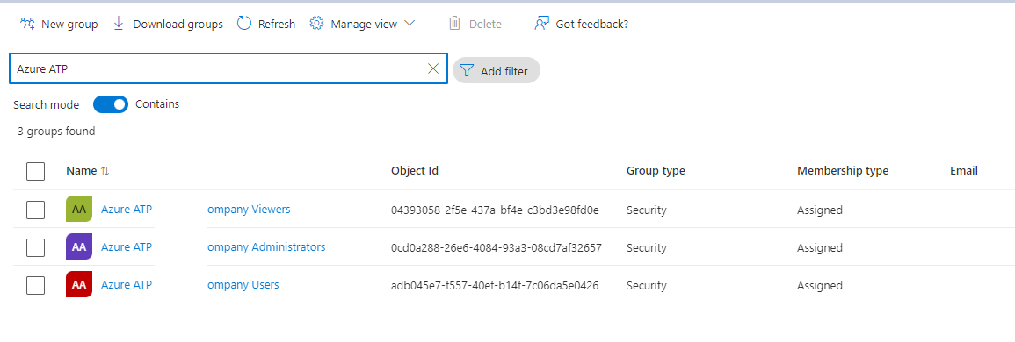Click the Name column header

[x=81, y=171]
